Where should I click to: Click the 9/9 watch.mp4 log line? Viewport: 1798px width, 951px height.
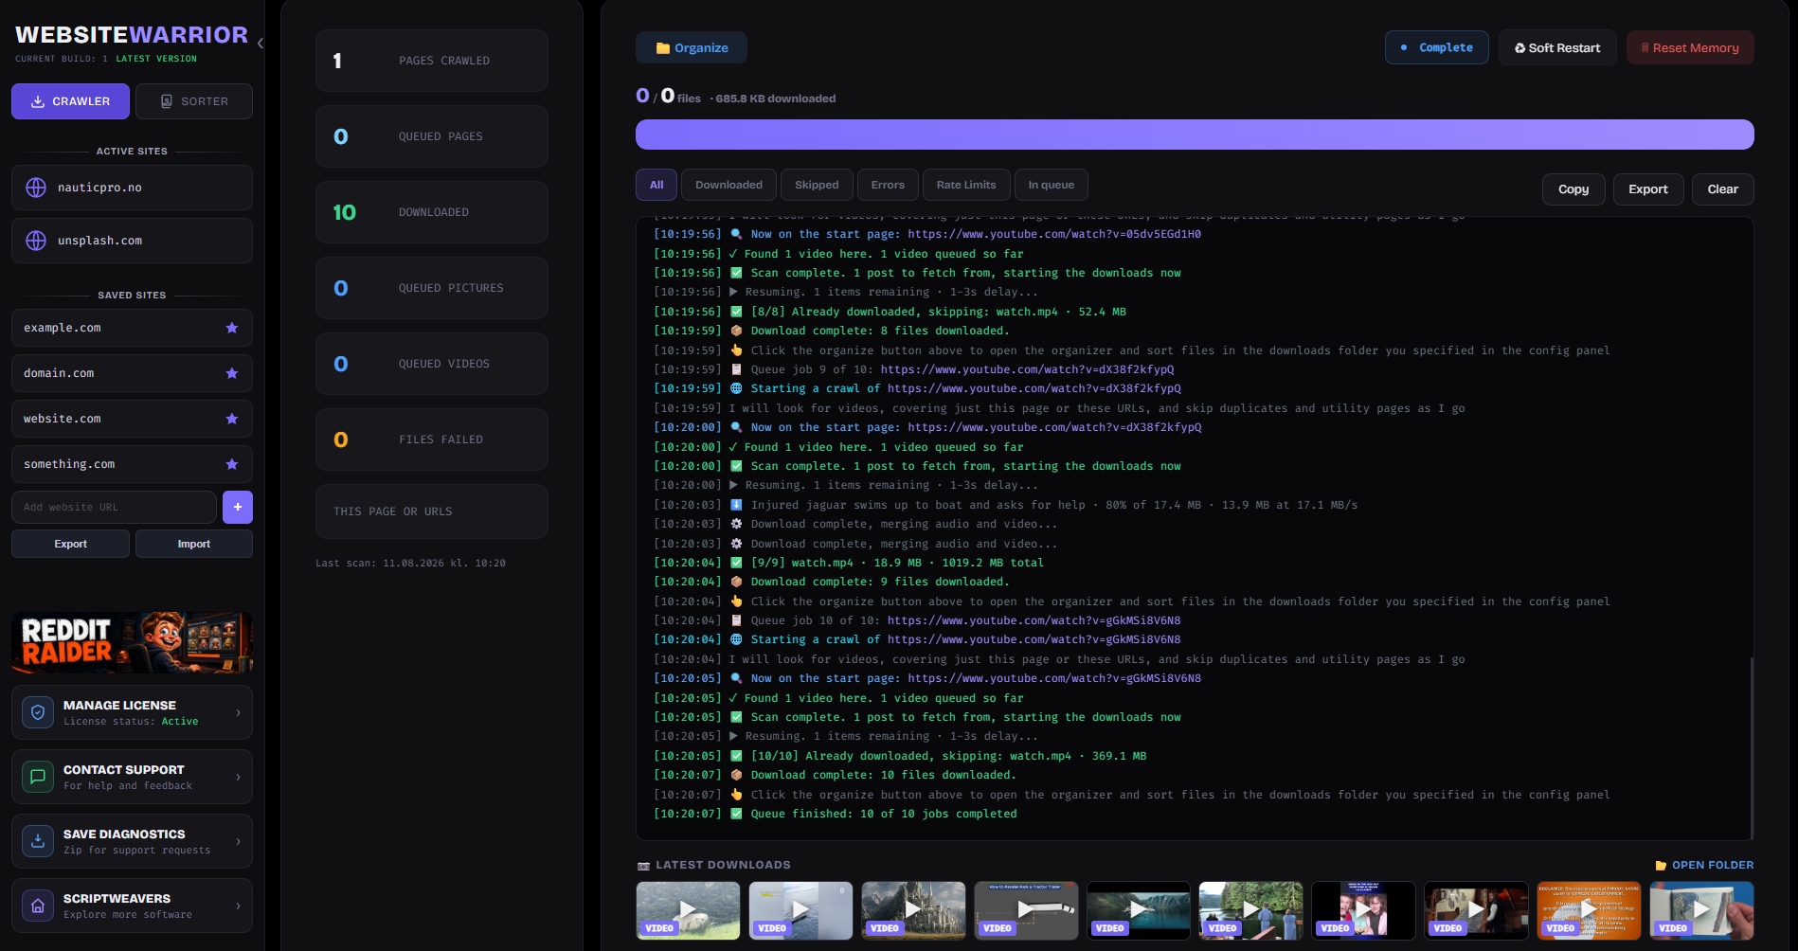848,563
